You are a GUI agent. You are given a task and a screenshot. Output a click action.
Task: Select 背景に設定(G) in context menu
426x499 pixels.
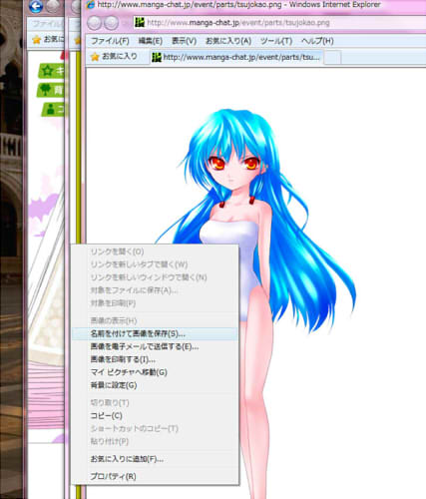[155, 385]
